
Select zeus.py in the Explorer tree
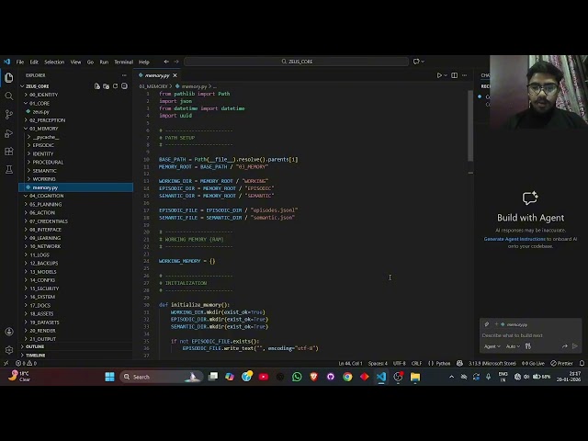coord(40,111)
